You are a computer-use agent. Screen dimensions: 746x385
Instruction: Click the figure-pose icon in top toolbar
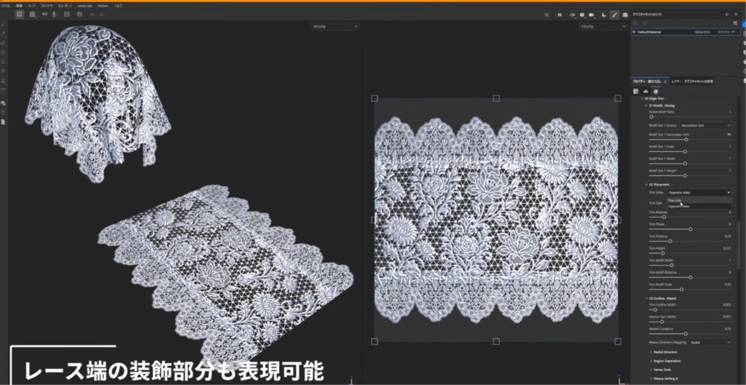[x=54, y=15]
